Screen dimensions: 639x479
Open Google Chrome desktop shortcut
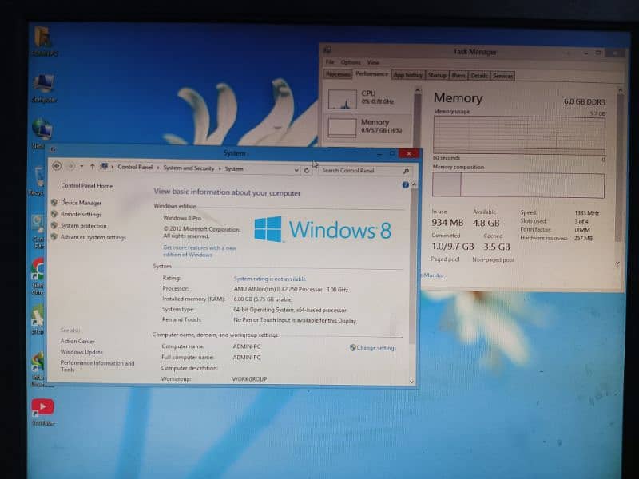coord(38,270)
